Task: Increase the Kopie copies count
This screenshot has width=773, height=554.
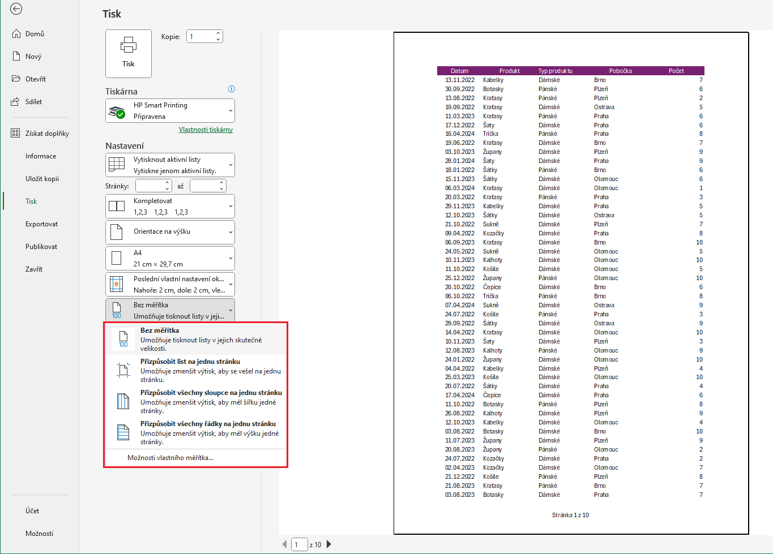Action: 218,33
